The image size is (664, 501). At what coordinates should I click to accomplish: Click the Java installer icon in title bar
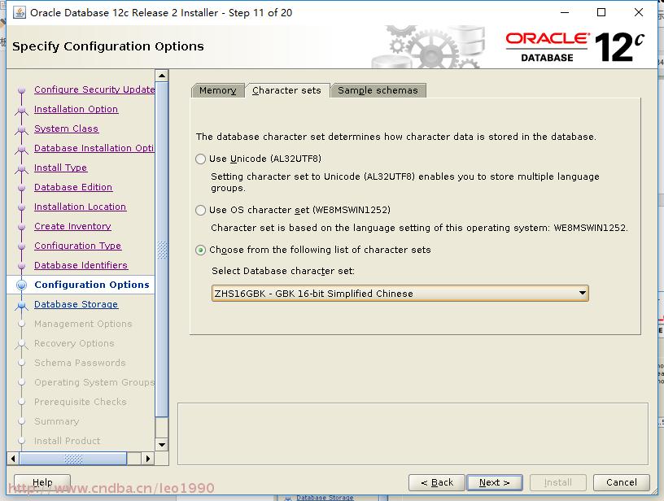tap(19, 13)
